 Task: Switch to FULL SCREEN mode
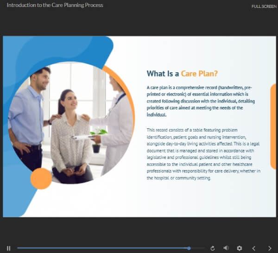click(x=264, y=6)
